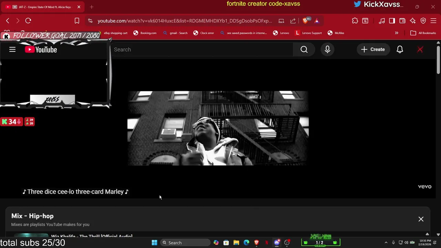
Task: Open the All Bookmarks folder
Action: [423, 33]
